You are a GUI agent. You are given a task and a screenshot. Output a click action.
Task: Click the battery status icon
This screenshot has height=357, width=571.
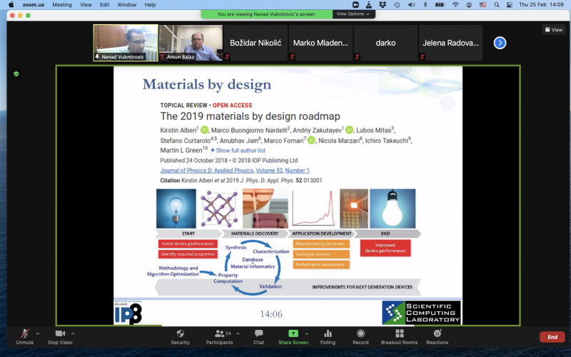[440, 5]
